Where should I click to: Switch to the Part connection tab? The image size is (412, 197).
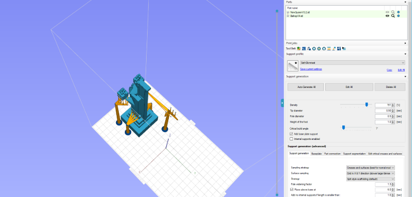tap(332, 154)
